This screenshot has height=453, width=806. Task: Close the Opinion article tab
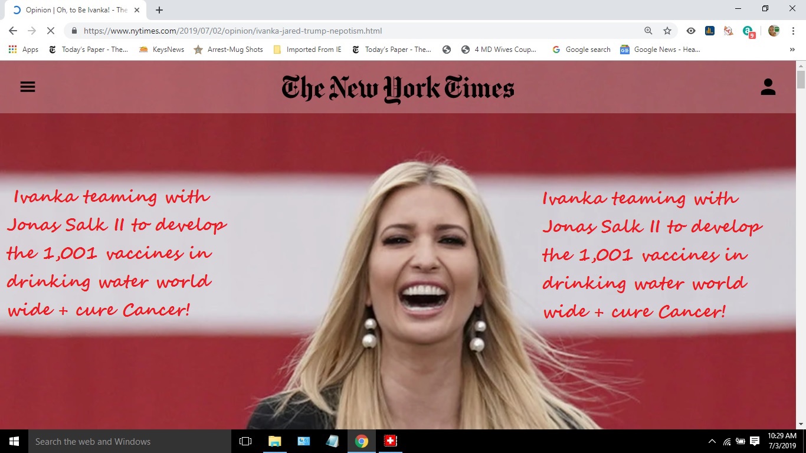click(x=137, y=10)
